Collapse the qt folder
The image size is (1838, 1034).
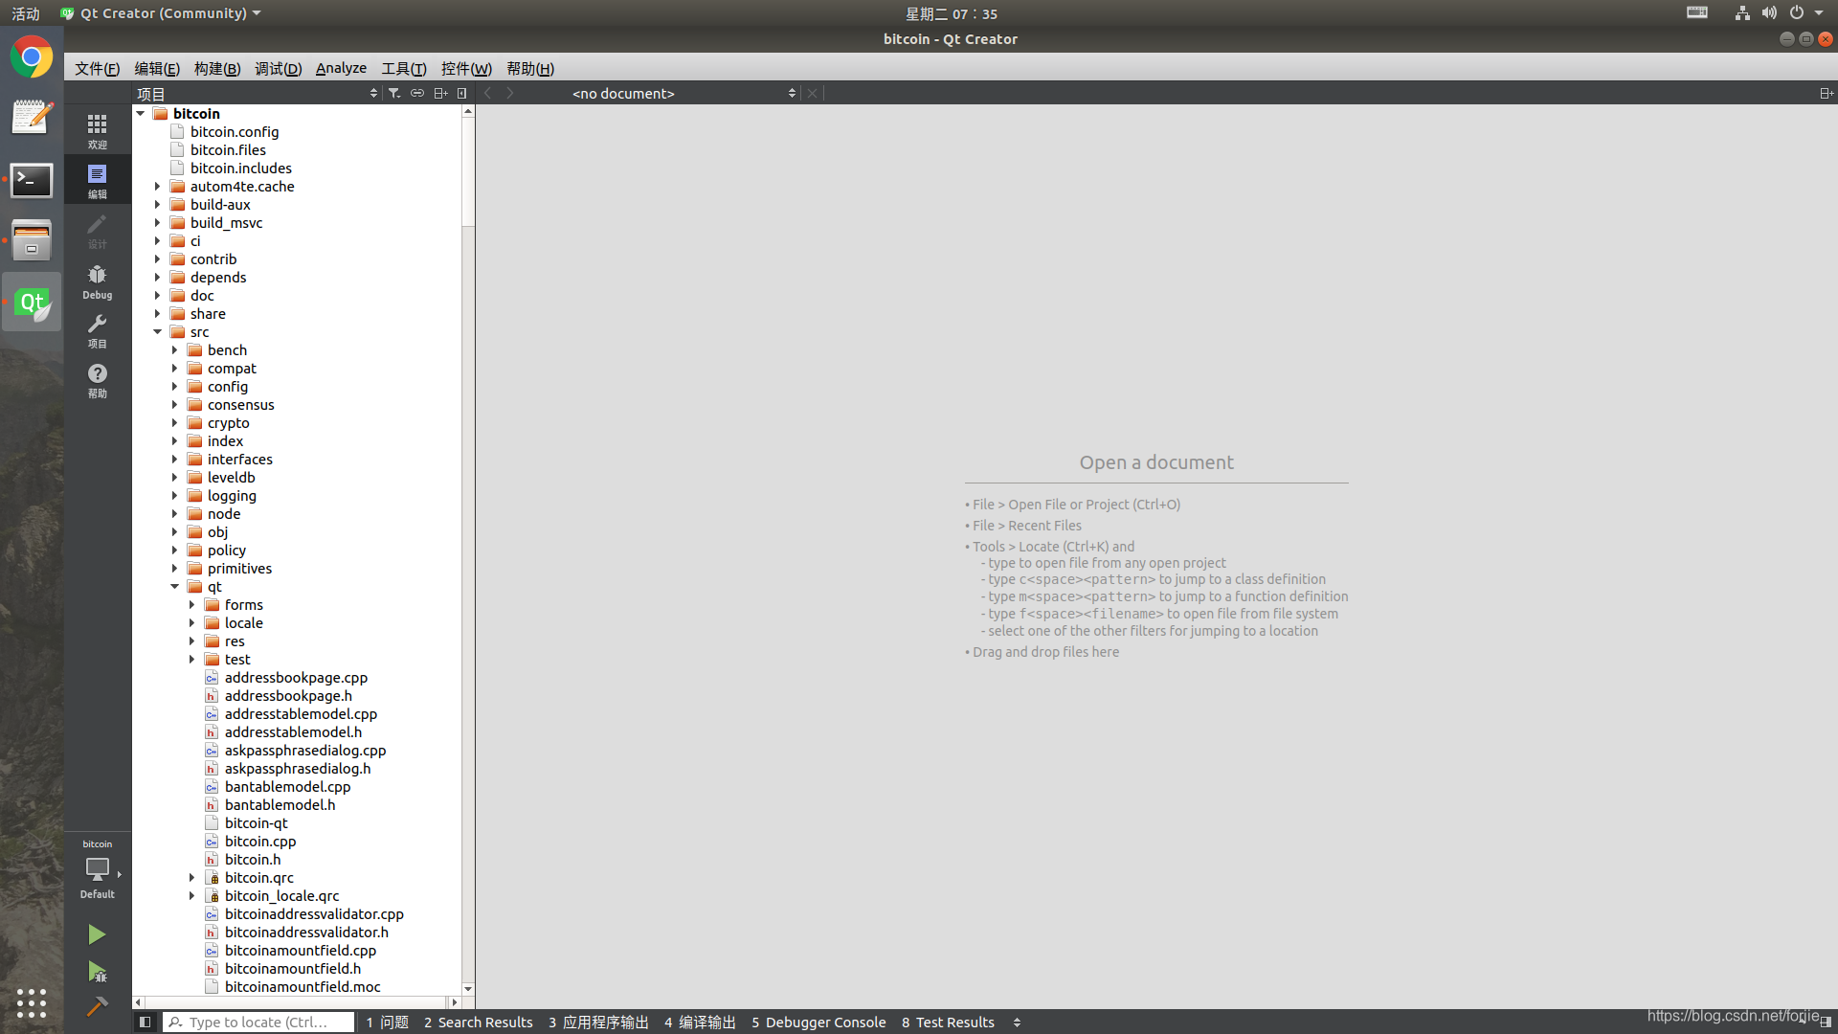(x=175, y=586)
